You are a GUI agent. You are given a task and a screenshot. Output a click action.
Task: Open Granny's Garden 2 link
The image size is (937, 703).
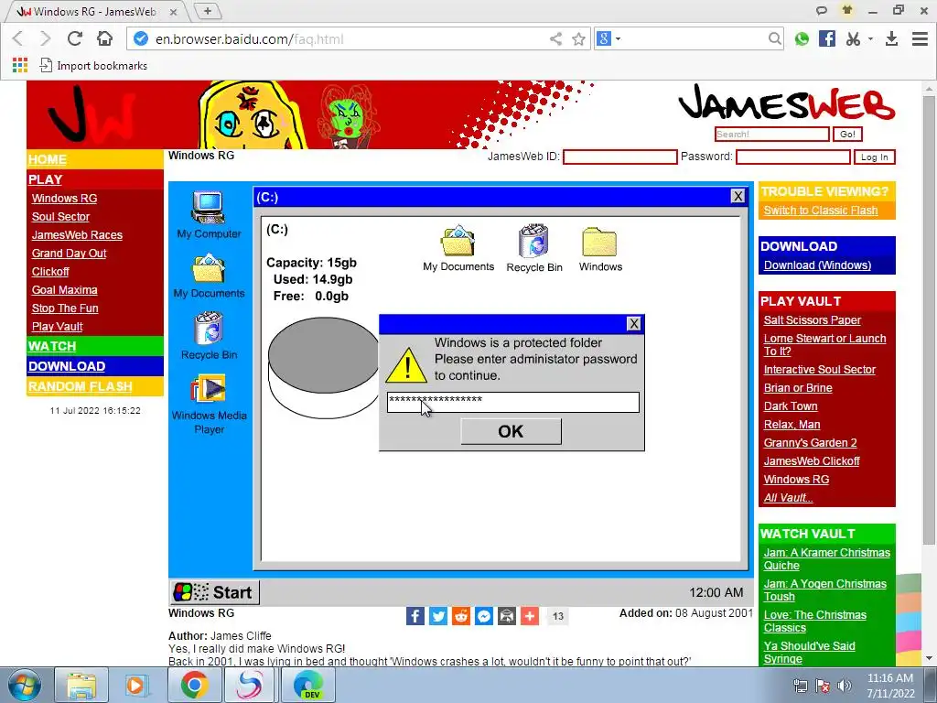[x=811, y=443]
